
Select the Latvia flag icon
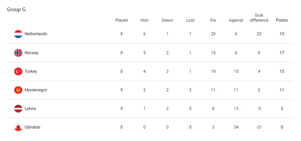[18, 108]
